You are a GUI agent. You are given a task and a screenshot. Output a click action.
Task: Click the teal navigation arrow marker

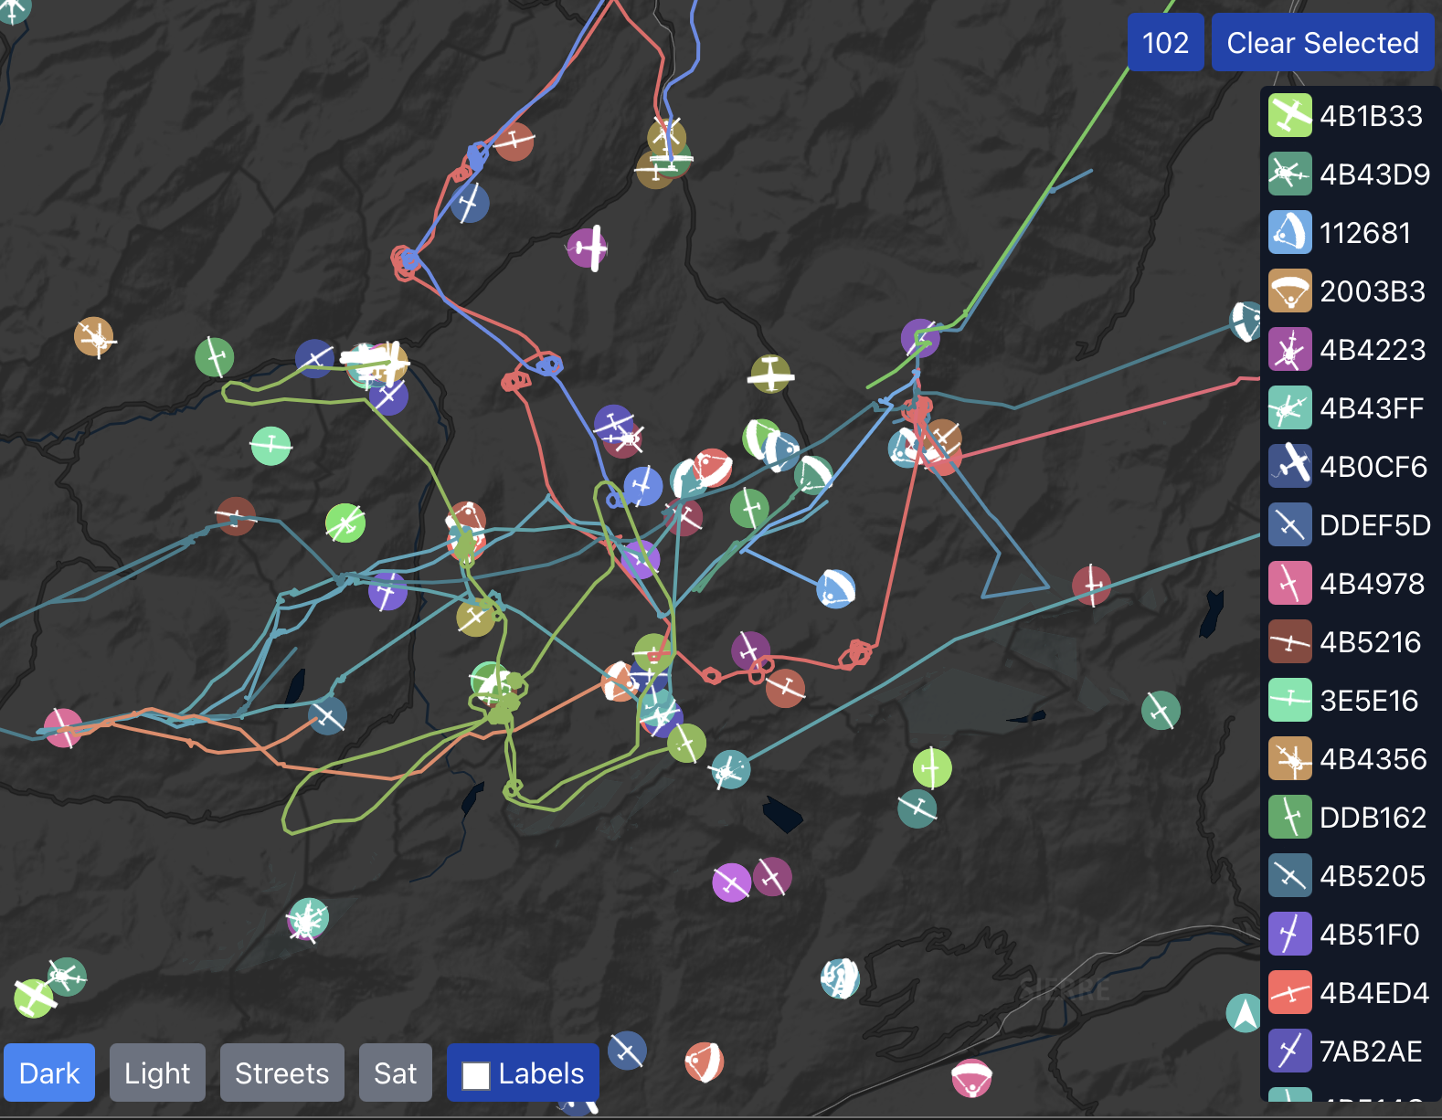(1243, 1013)
